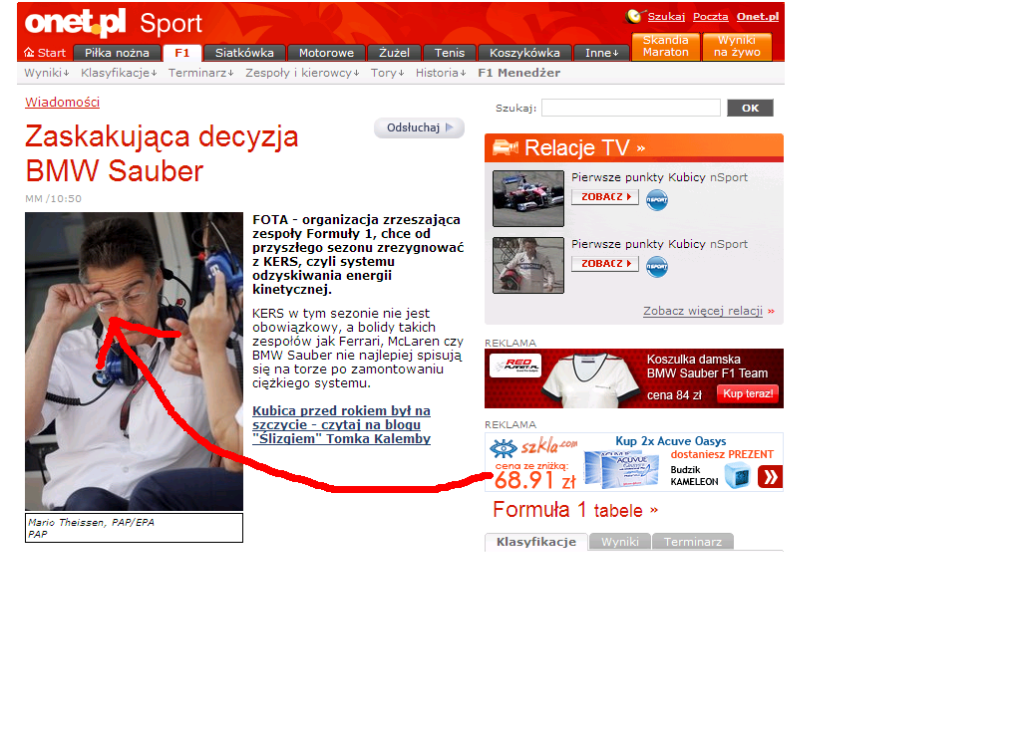Viewport: 1021px width, 739px height.
Task: Click the Odsłuchaj listen button
Action: click(x=420, y=127)
